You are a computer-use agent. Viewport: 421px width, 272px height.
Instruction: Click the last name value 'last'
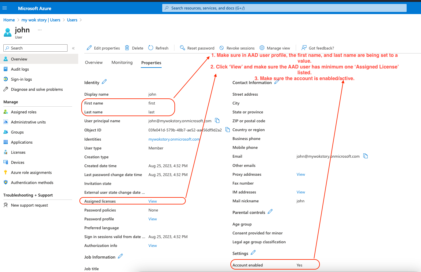pyautogui.click(x=152, y=112)
